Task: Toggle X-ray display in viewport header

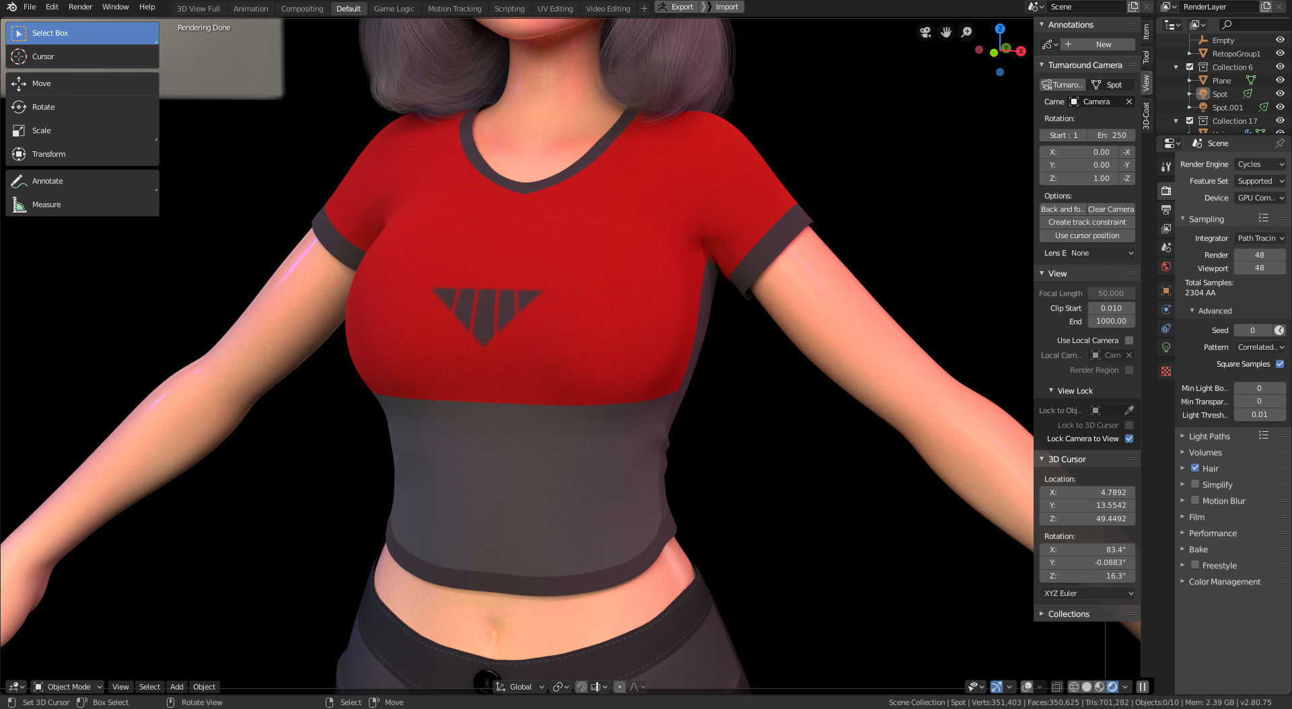Action: point(1057,687)
